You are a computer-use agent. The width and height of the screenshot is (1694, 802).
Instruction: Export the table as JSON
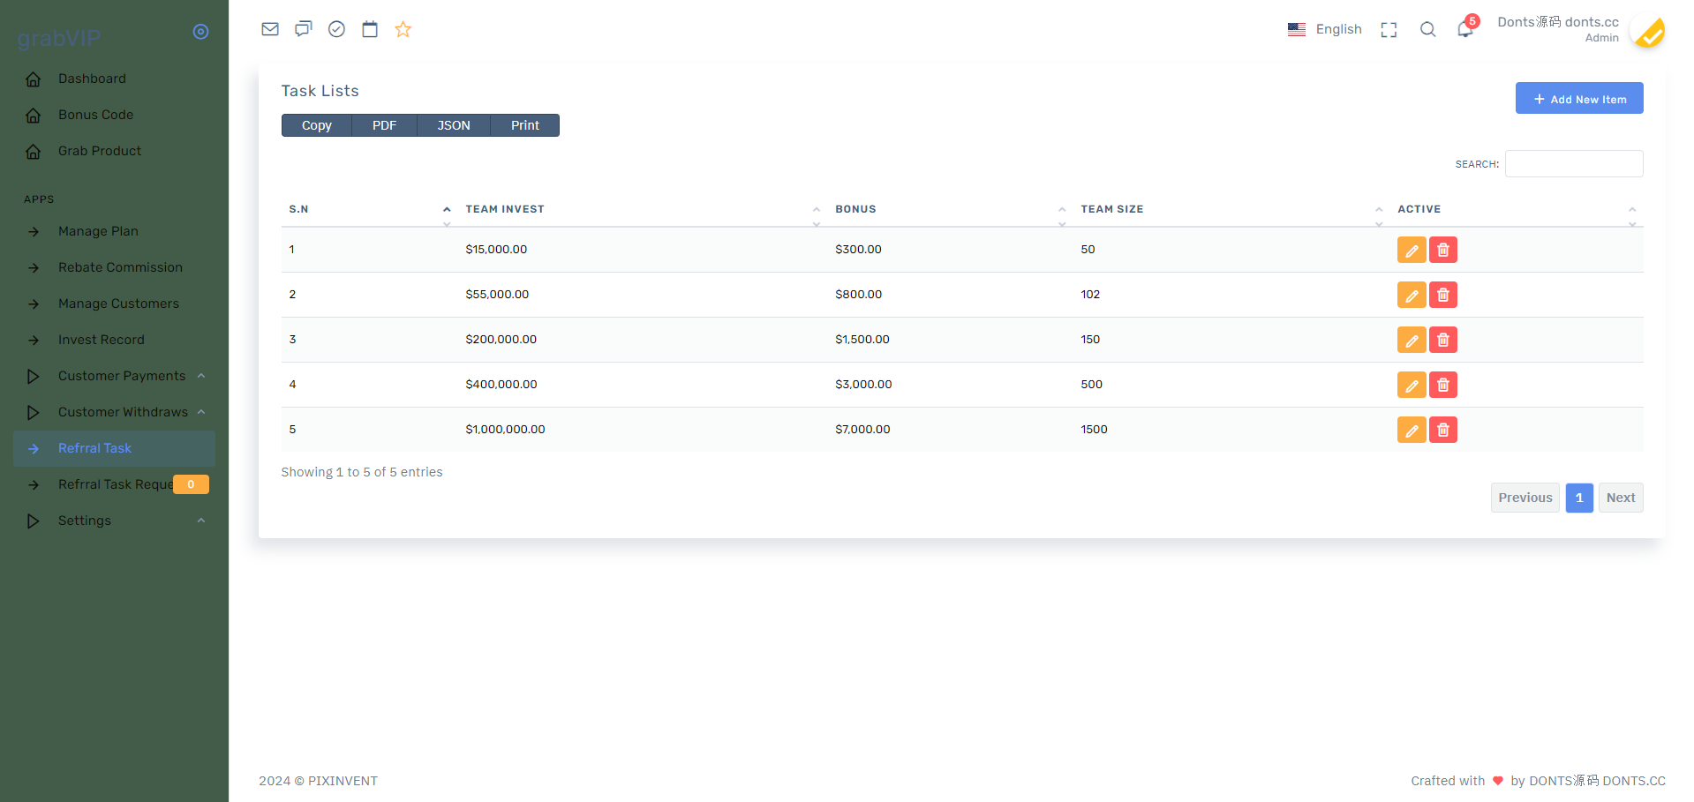(454, 125)
